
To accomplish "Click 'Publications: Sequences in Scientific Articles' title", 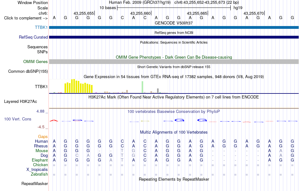I will pyautogui.click(x=174, y=42).
